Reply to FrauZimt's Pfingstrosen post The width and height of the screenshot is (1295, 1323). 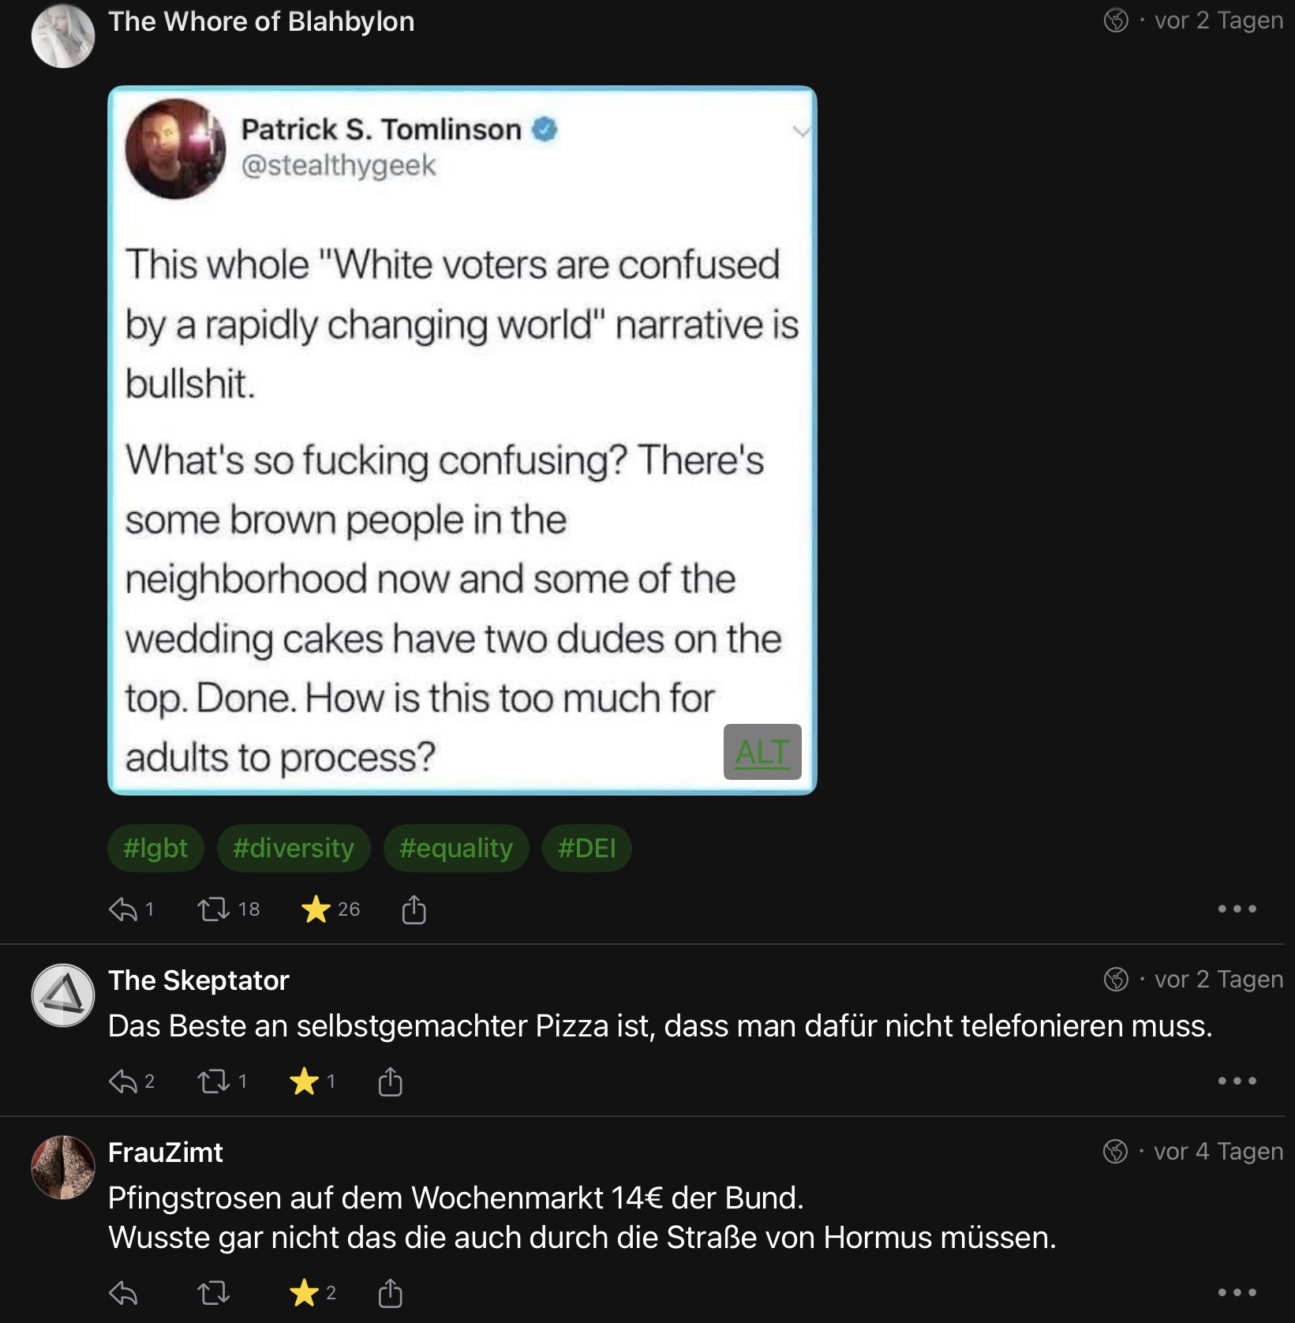pyautogui.click(x=123, y=1293)
